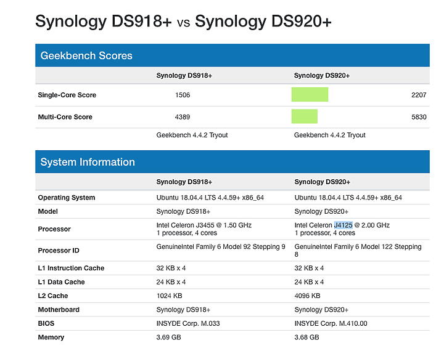The height and width of the screenshot is (351, 444).
Task: Click the DS920+ single-core value 2207
Action: 419,95
